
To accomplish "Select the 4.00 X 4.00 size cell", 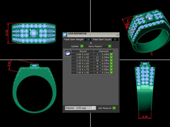I will (x=83, y=54).
